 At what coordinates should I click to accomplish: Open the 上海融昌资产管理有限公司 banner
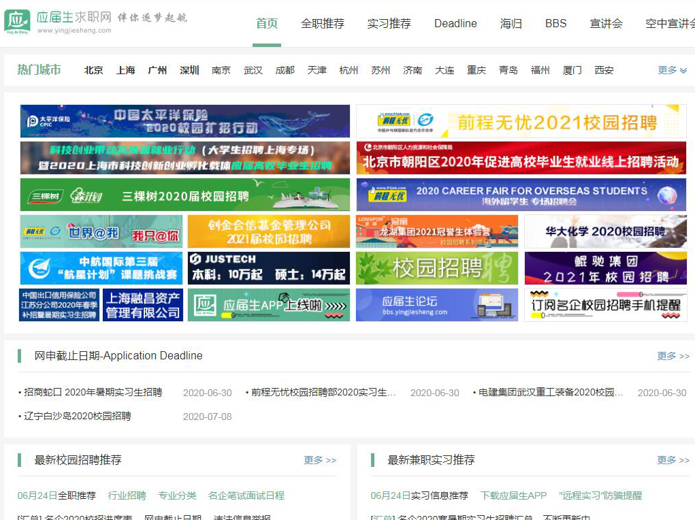click(143, 305)
